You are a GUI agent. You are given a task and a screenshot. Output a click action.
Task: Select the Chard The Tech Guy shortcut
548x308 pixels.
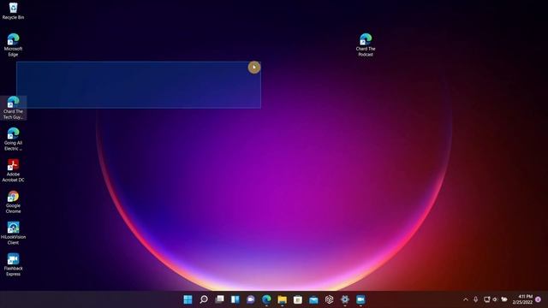coord(13,108)
